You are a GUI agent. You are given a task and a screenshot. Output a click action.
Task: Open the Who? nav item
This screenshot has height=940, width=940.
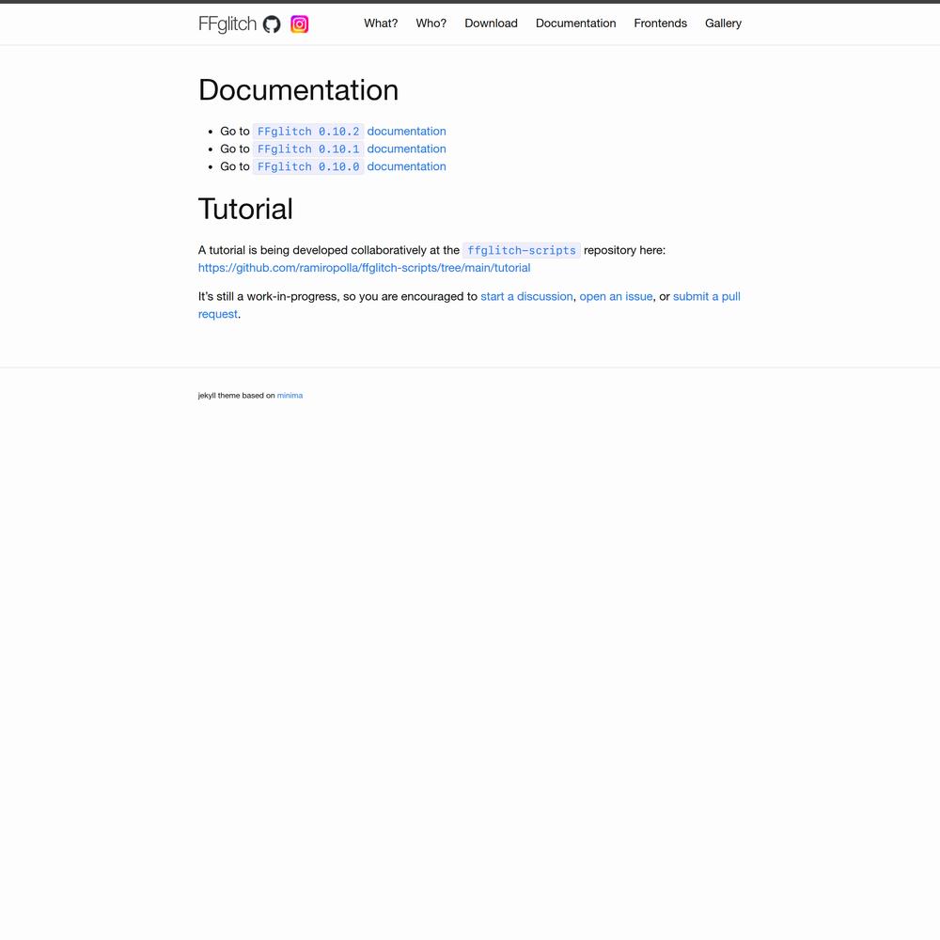click(431, 23)
